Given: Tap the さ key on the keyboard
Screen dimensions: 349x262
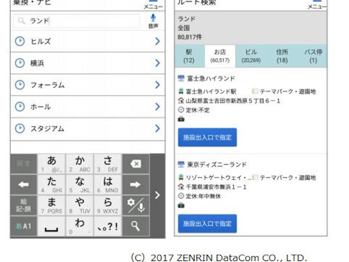Looking at the screenshot, I should point(108,164).
